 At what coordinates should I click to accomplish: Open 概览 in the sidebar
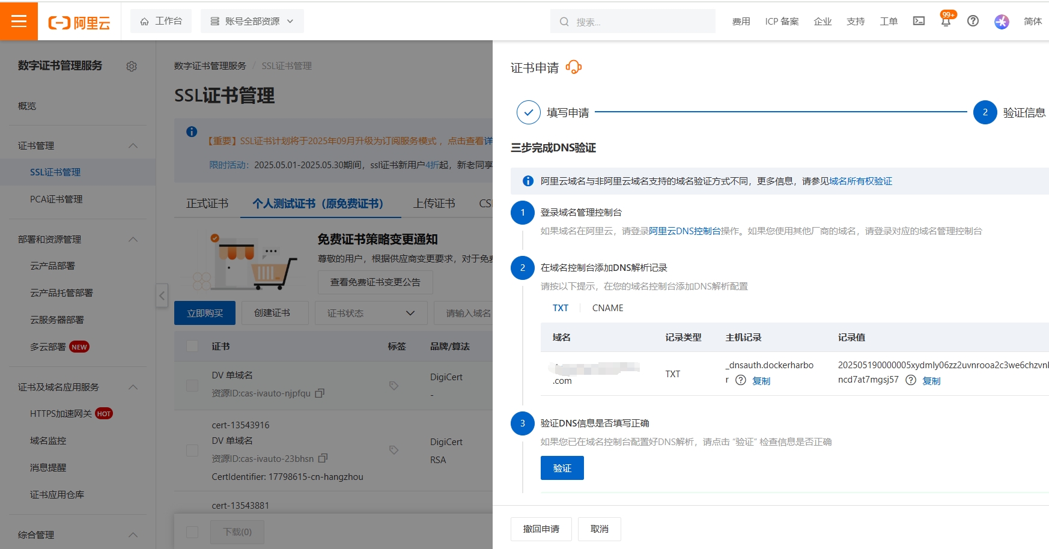(27, 106)
